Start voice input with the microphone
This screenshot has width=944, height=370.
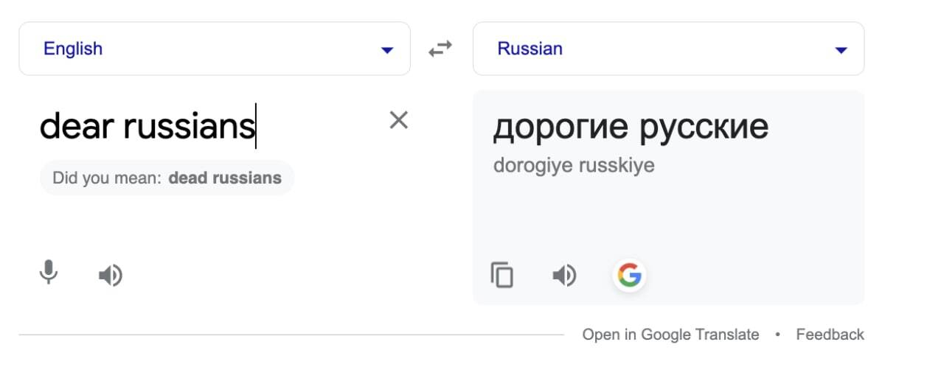click(49, 274)
